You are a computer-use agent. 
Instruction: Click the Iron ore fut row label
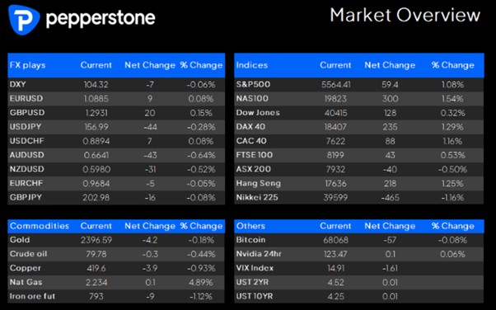click(32, 296)
